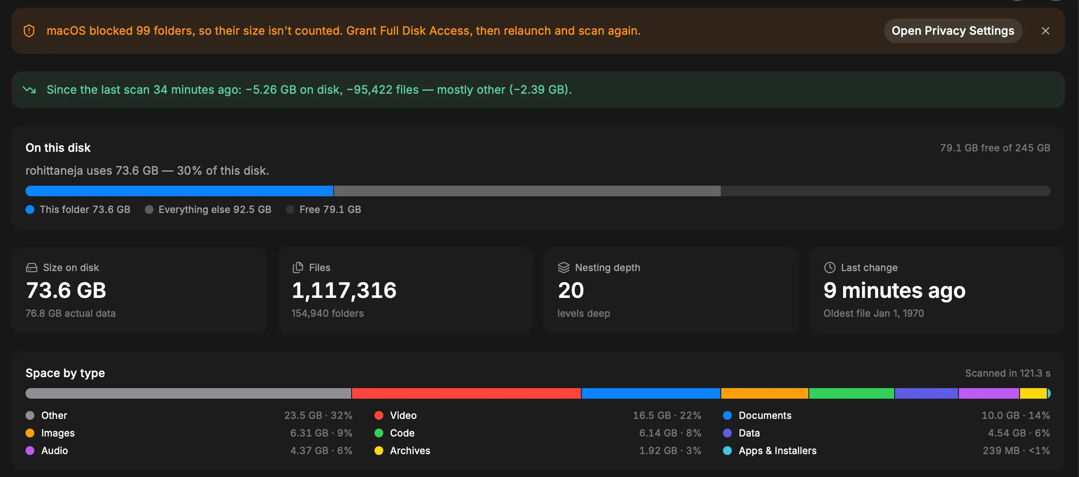Click the '79.1 GB free of 245 GB' text
Image resolution: width=1079 pixels, height=477 pixels.
(995, 148)
